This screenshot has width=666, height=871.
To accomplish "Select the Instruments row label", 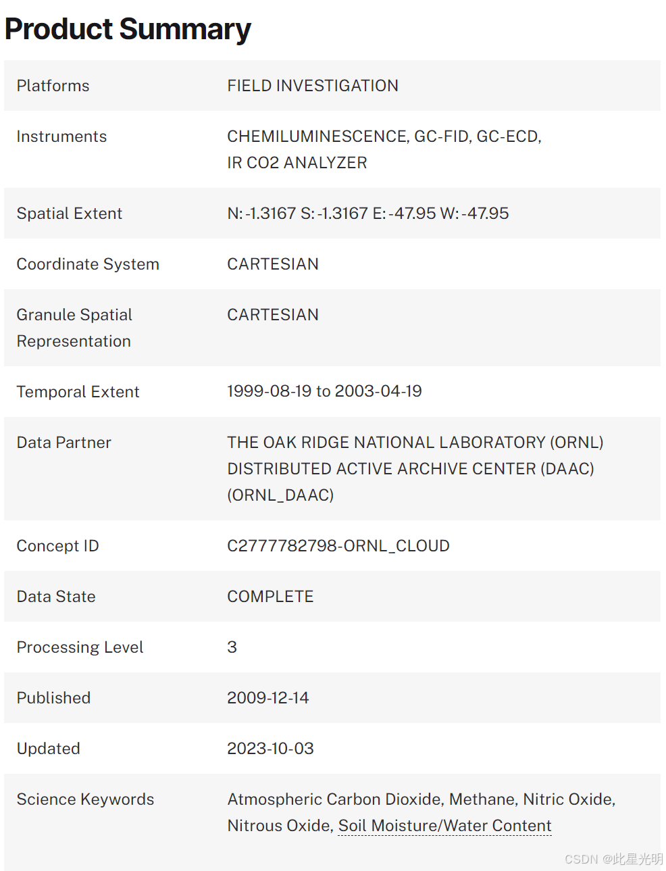I will tap(61, 136).
